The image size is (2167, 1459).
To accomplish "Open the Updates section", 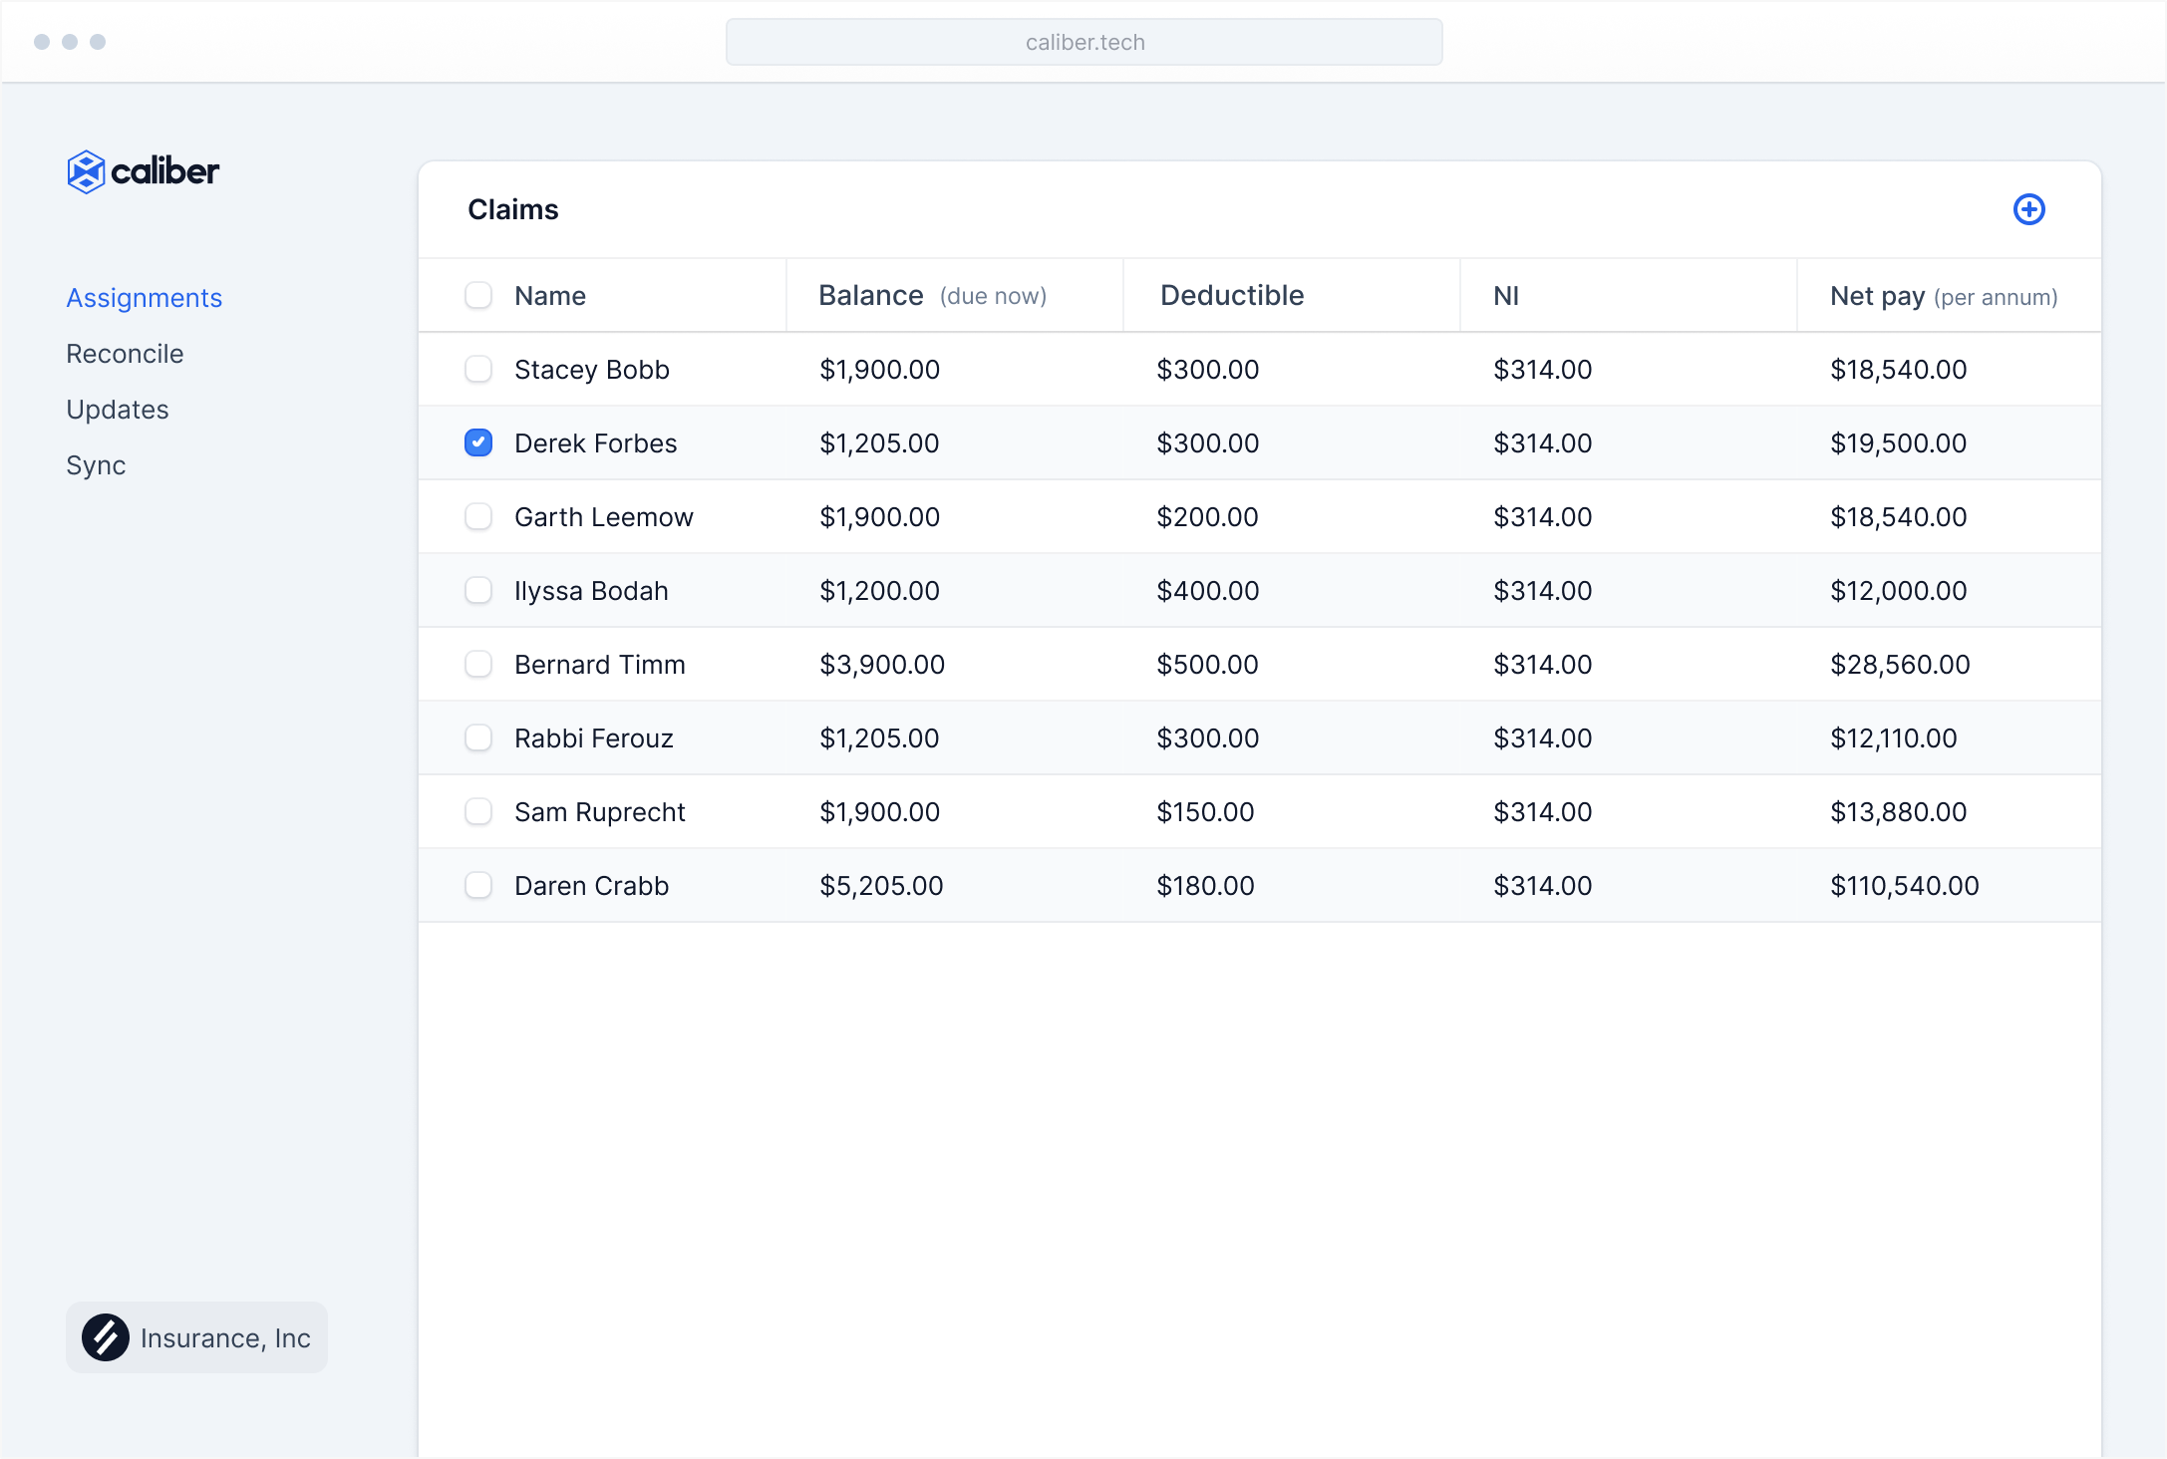I will 117,410.
